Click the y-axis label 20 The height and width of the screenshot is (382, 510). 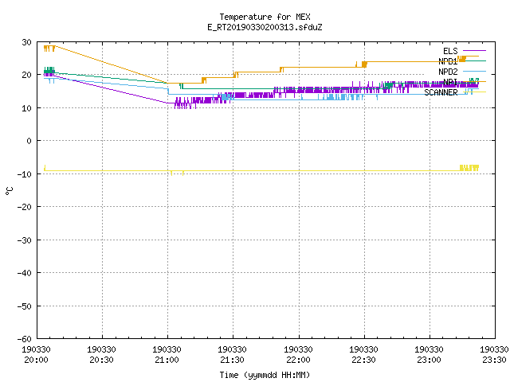pyautogui.click(x=26, y=75)
